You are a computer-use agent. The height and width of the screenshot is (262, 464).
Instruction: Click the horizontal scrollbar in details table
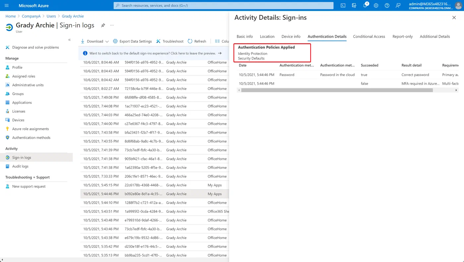click(x=337, y=90)
